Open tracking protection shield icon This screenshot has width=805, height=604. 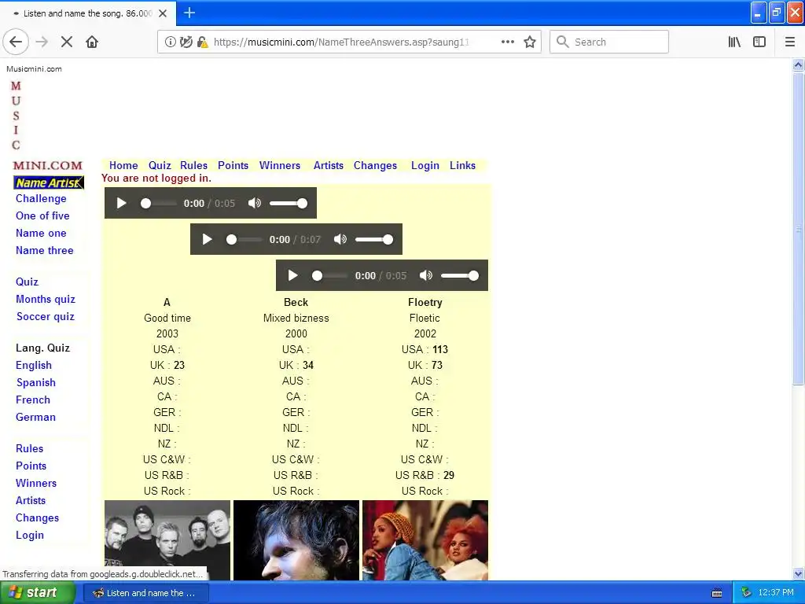tap(186, 42)
